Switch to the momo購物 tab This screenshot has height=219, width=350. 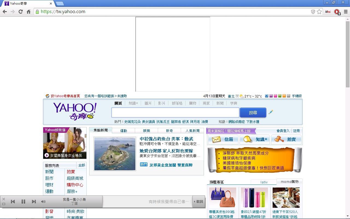[290, 182]
